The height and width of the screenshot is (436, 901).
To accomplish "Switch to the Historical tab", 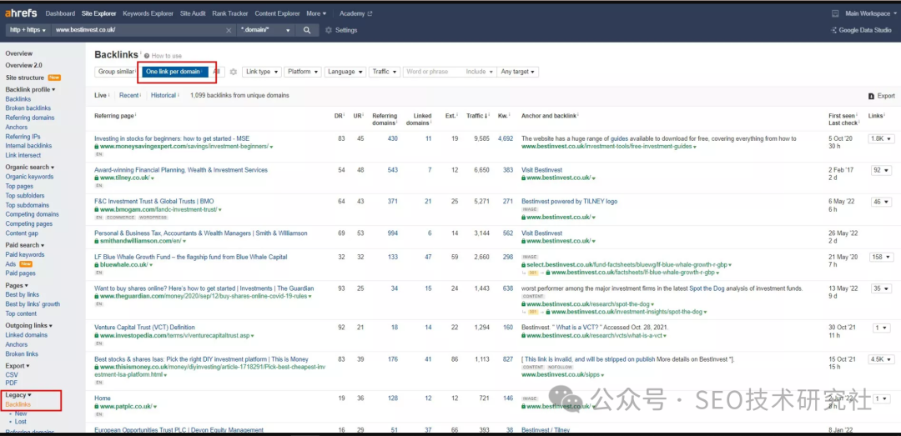I will click(x=163, y=96).
